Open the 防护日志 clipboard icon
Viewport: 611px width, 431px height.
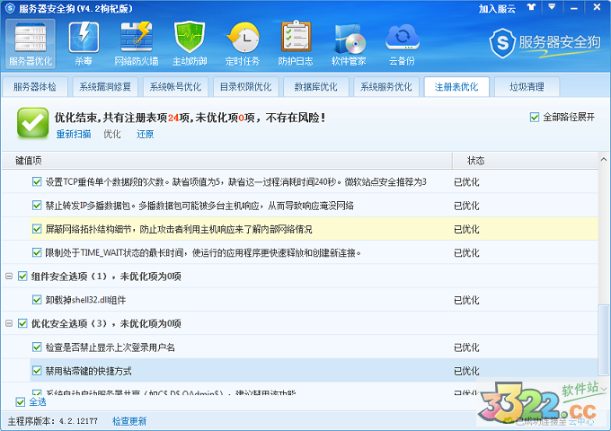pyautogui.click(x=296, y=44)
